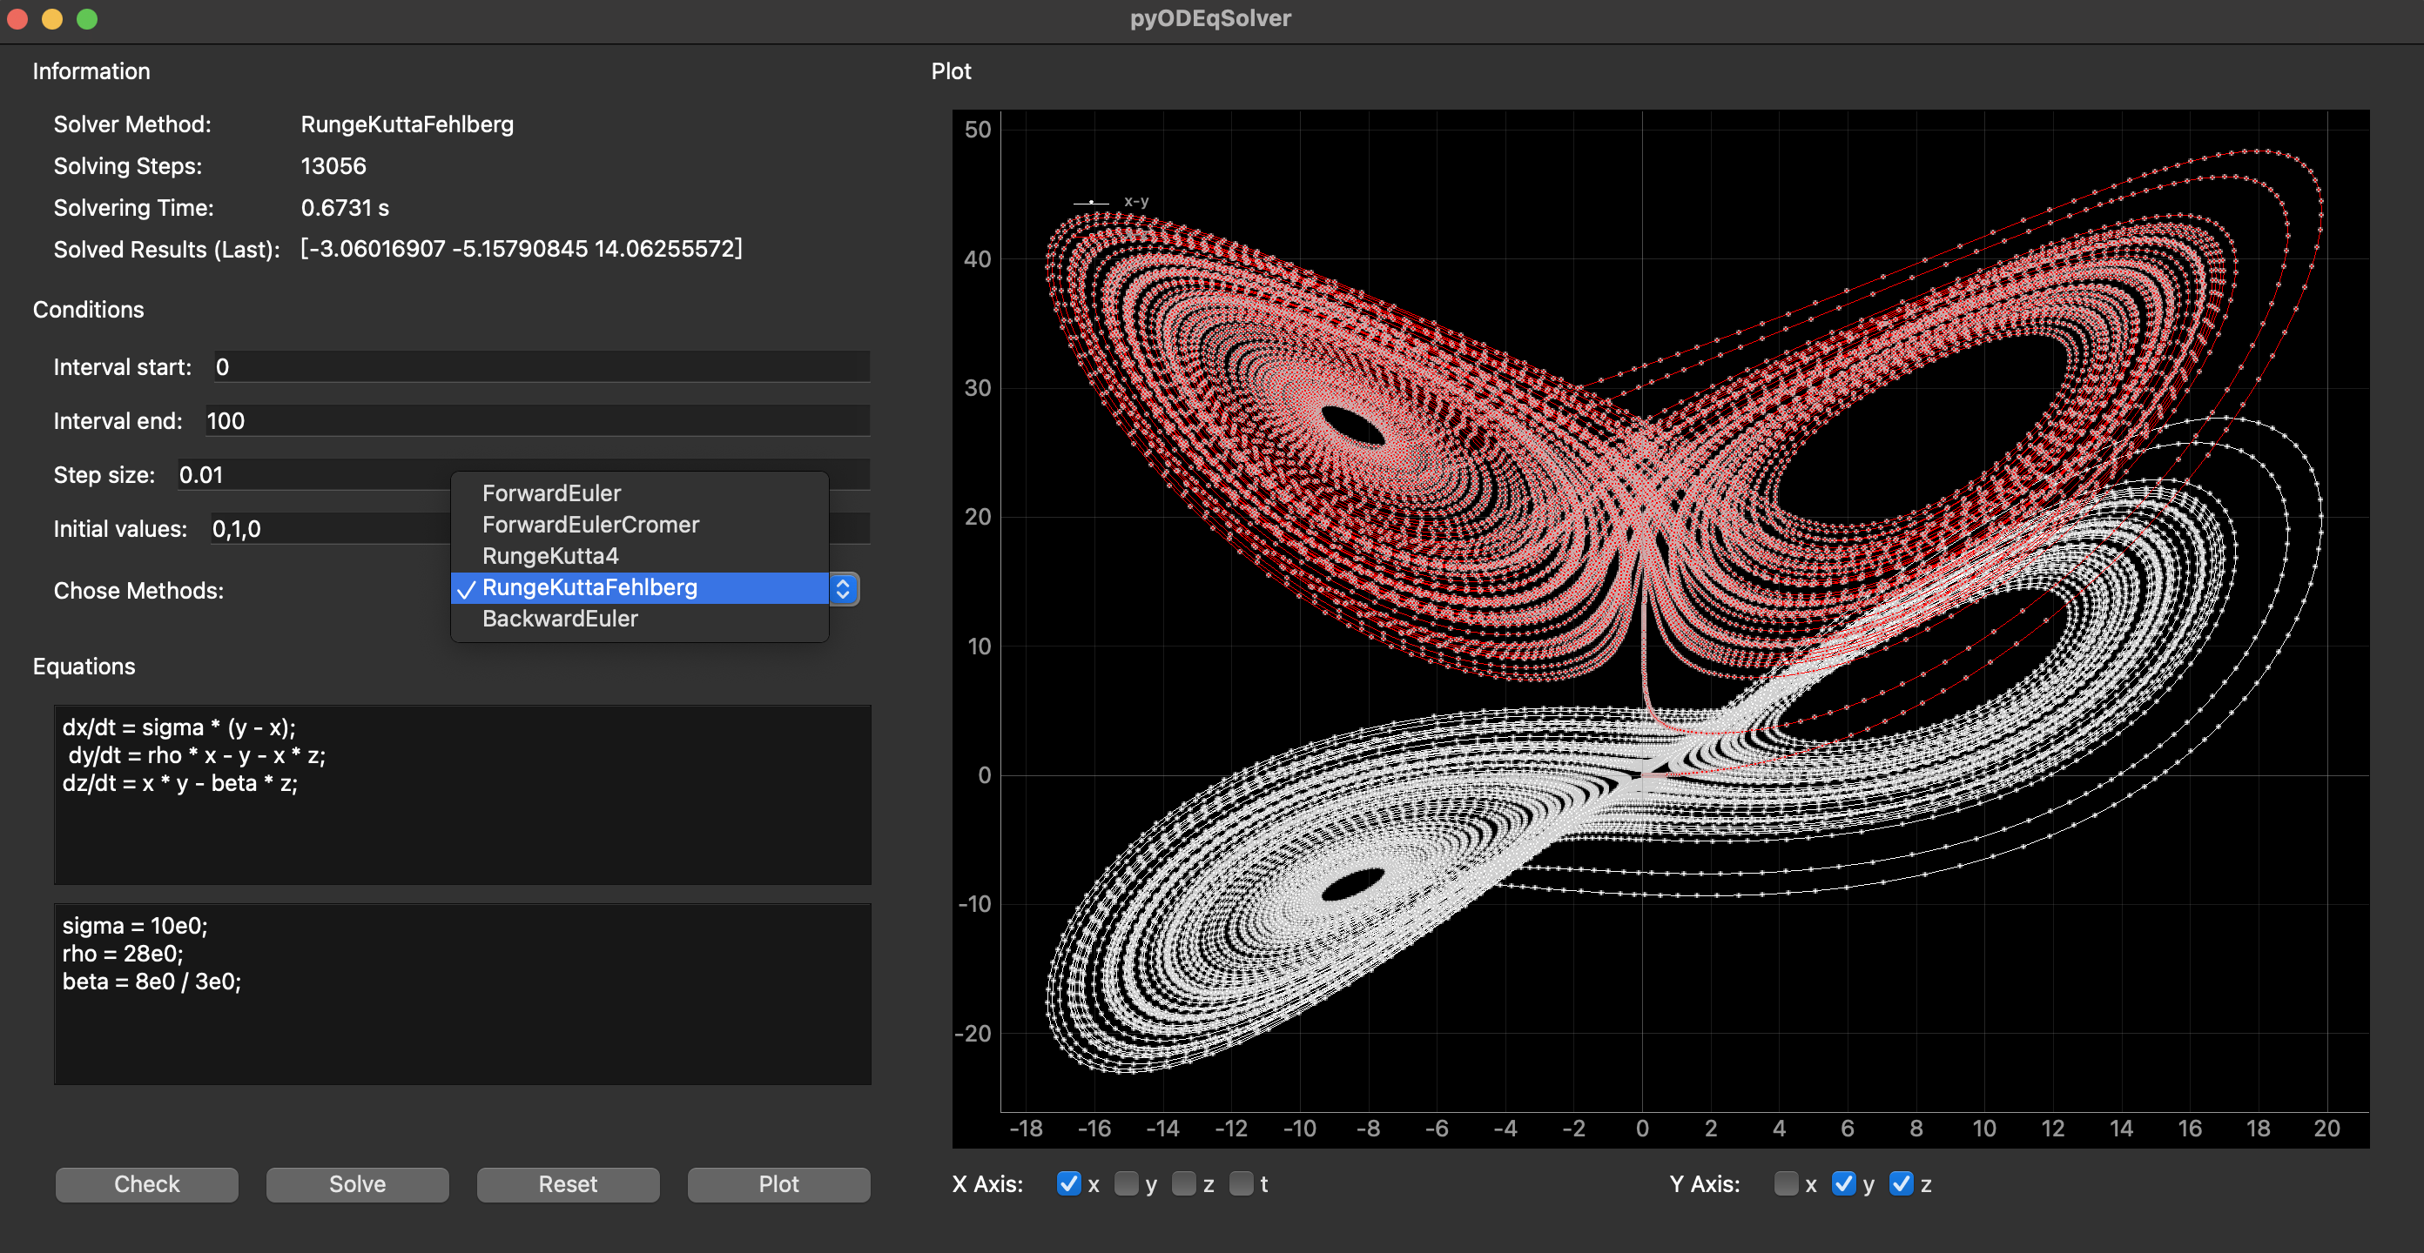
Task: Click the checked RungeKuttaFehlberg entry
Action: coord(590,587)
